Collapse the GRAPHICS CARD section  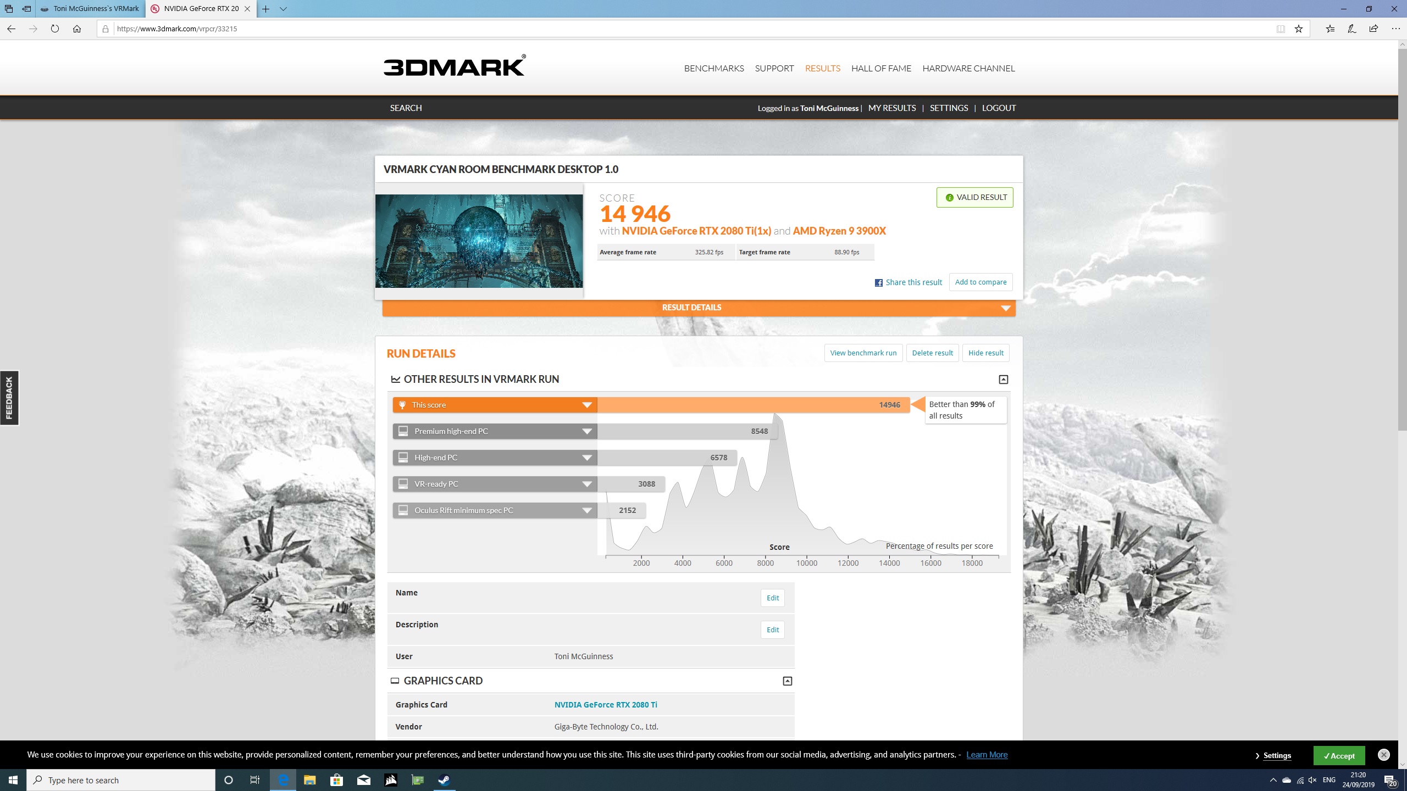click(x=787, y=681)
